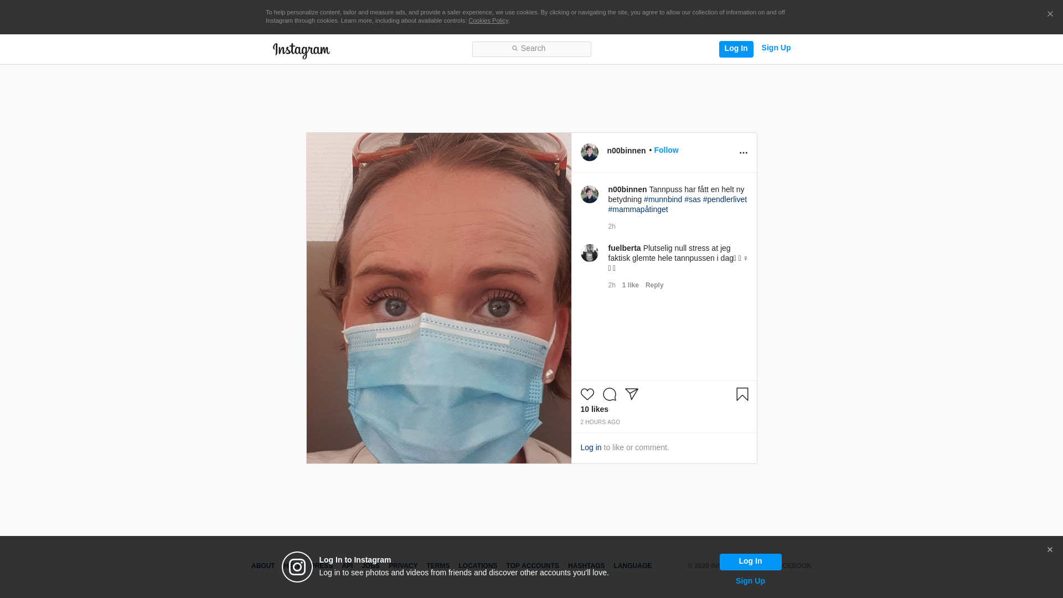Open the three-dot more options menu

(x=743, y=153)
